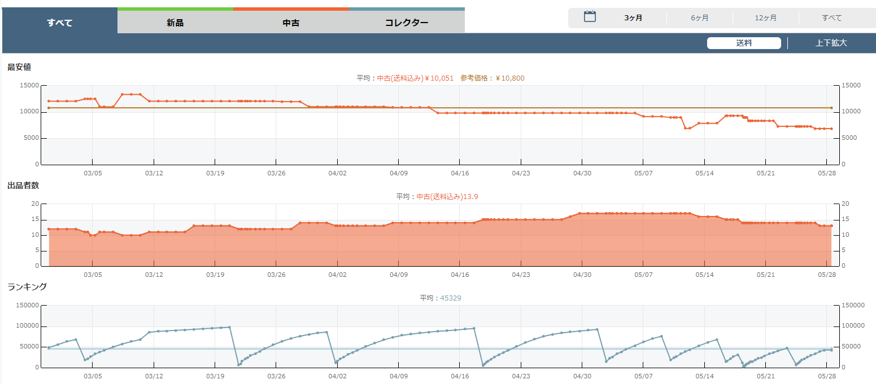Click the 平均:45329 ranking legend
Viewport: 876px width, 384px height.
(x=441, y=298)
